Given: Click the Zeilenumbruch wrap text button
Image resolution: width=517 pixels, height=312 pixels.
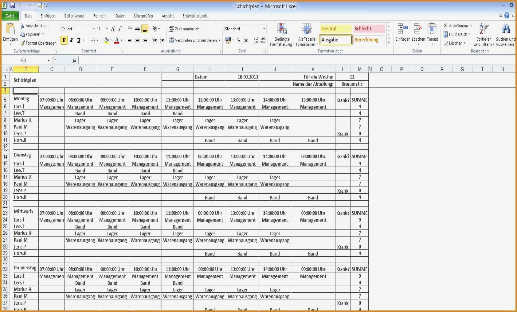Looking at the screenshot, I should 184,29.
